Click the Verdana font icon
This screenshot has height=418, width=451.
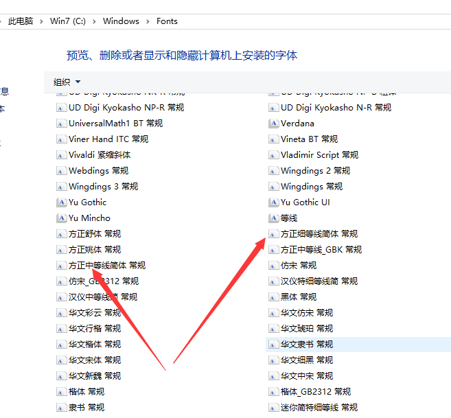[x=273, y=124]
